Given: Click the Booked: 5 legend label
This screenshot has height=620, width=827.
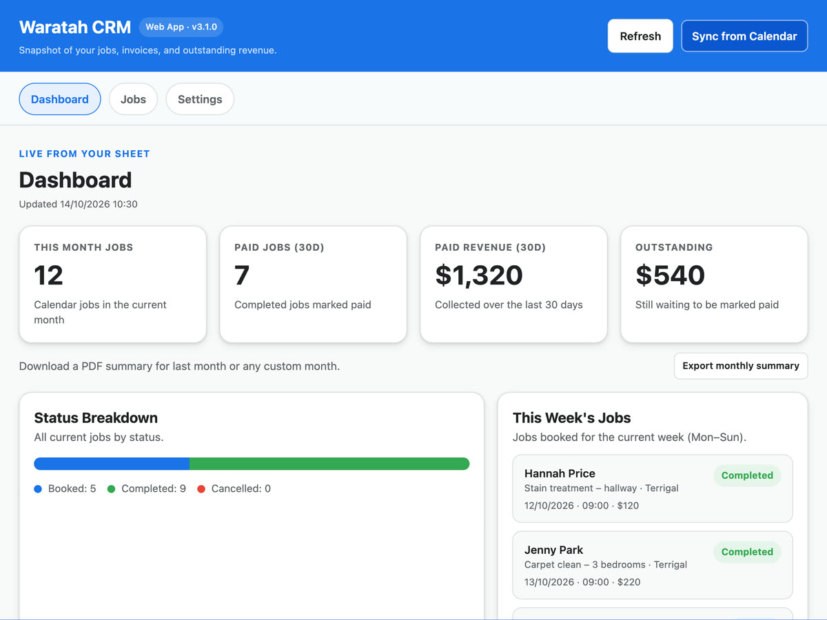Looking at the screenshot, I should point(72,488).
